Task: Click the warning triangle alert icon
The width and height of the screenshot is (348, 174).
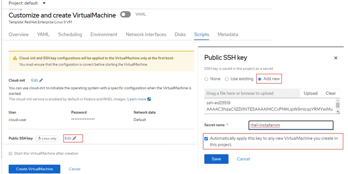Action: pos(15,58)
